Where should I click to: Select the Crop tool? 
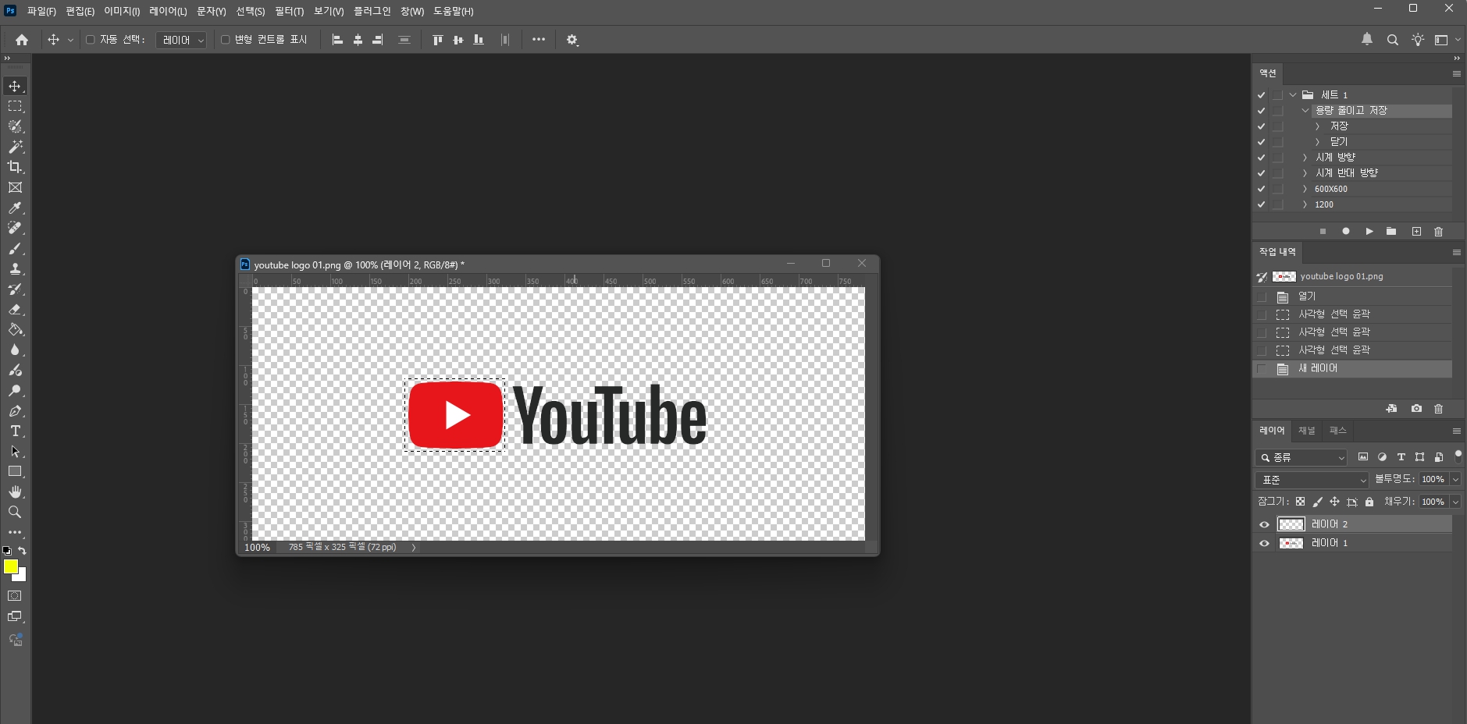(x=15, y=167)
